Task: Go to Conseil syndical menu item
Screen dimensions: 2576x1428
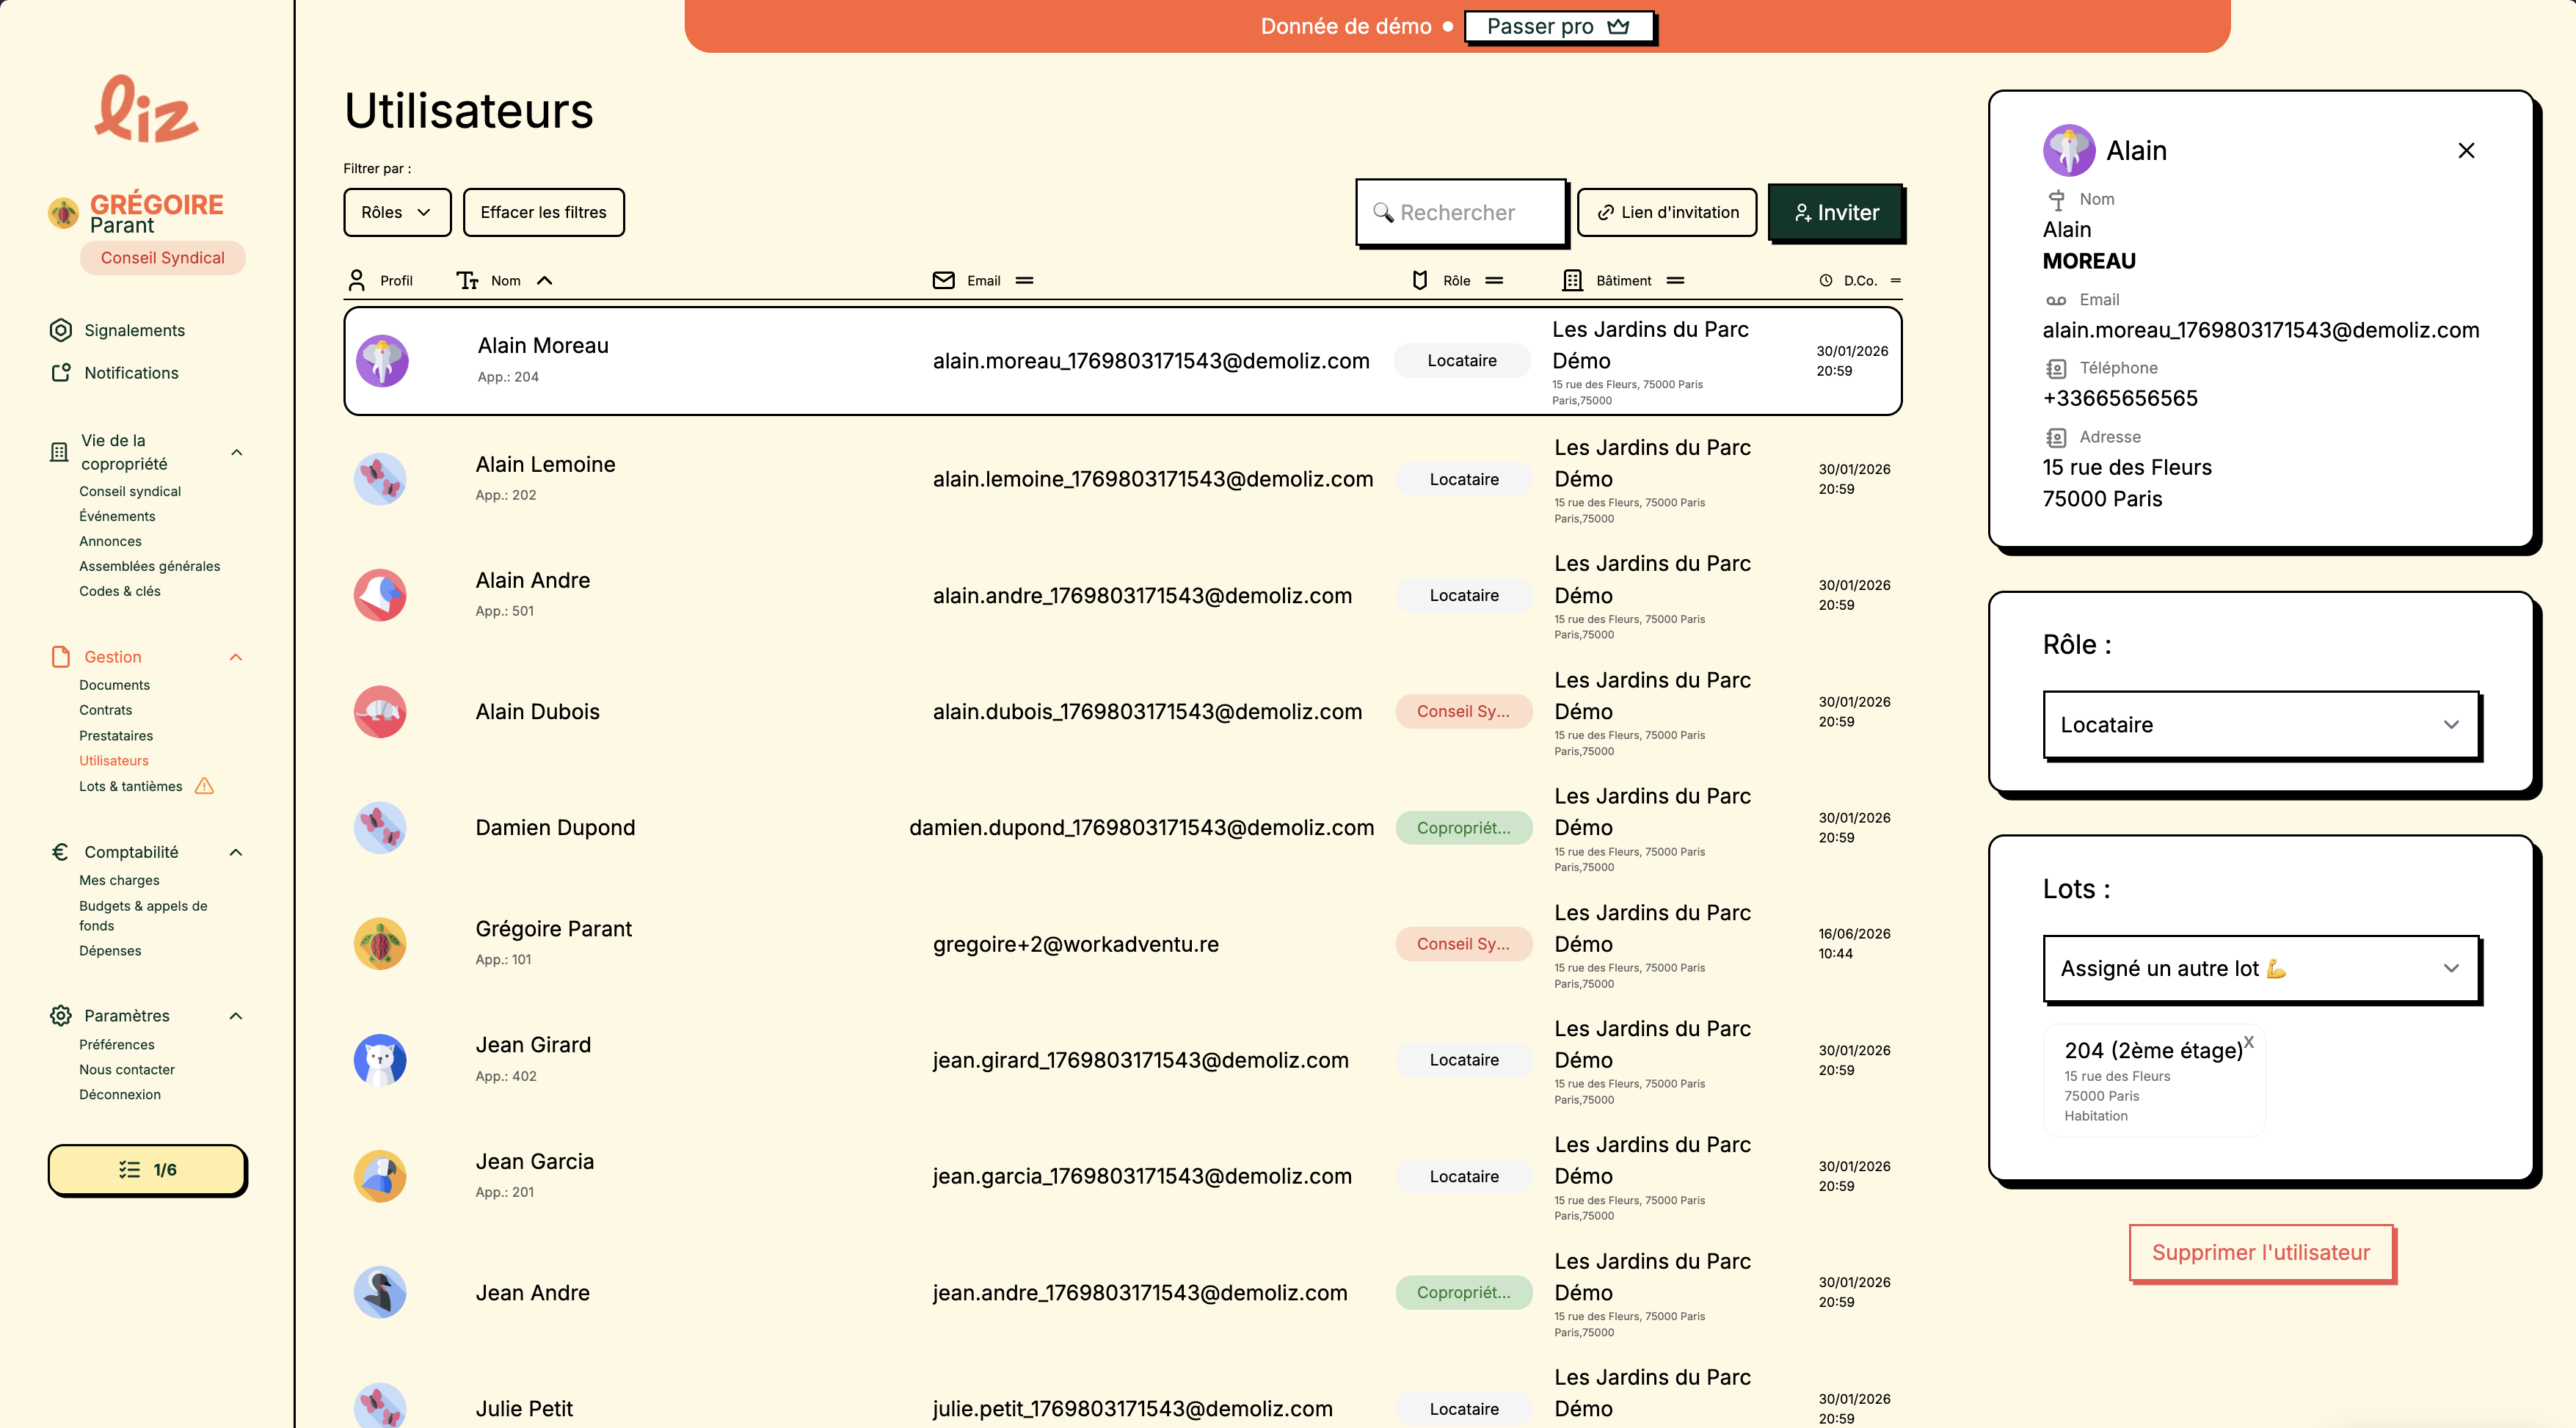Action: click(x=130, y=491)
